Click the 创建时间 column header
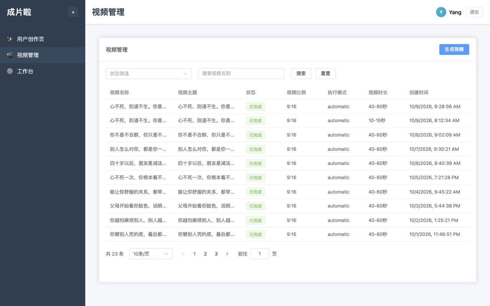490x306 pixels. tap(419, 93)
